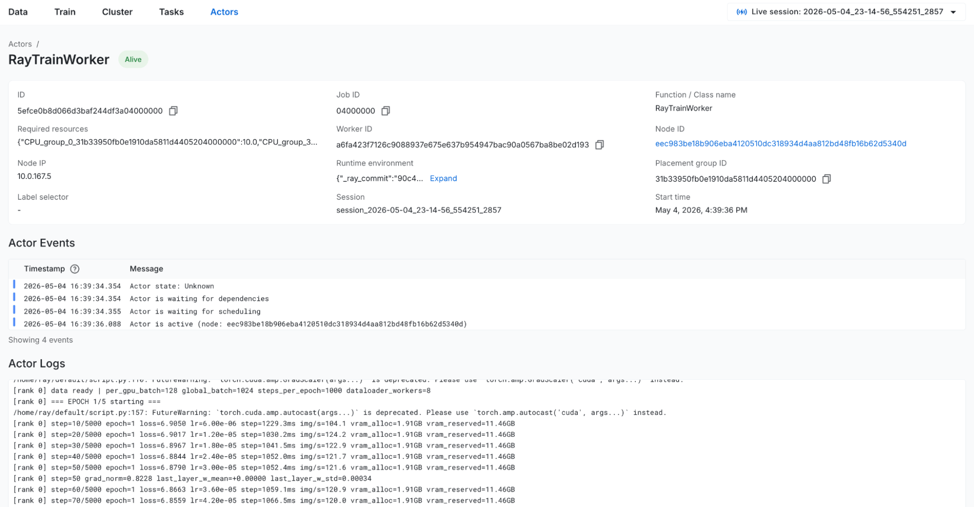Switch to the Data tab

coord(18,12)
